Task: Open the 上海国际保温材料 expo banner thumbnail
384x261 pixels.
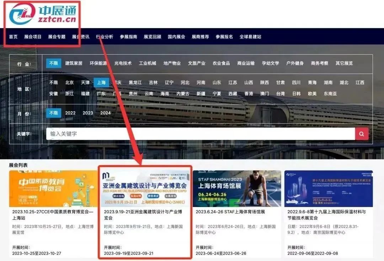Action: click(329, 189)
